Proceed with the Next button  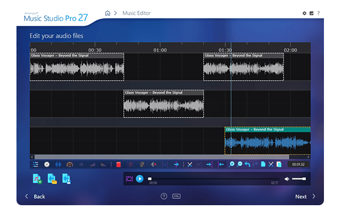tap(305, 197)
